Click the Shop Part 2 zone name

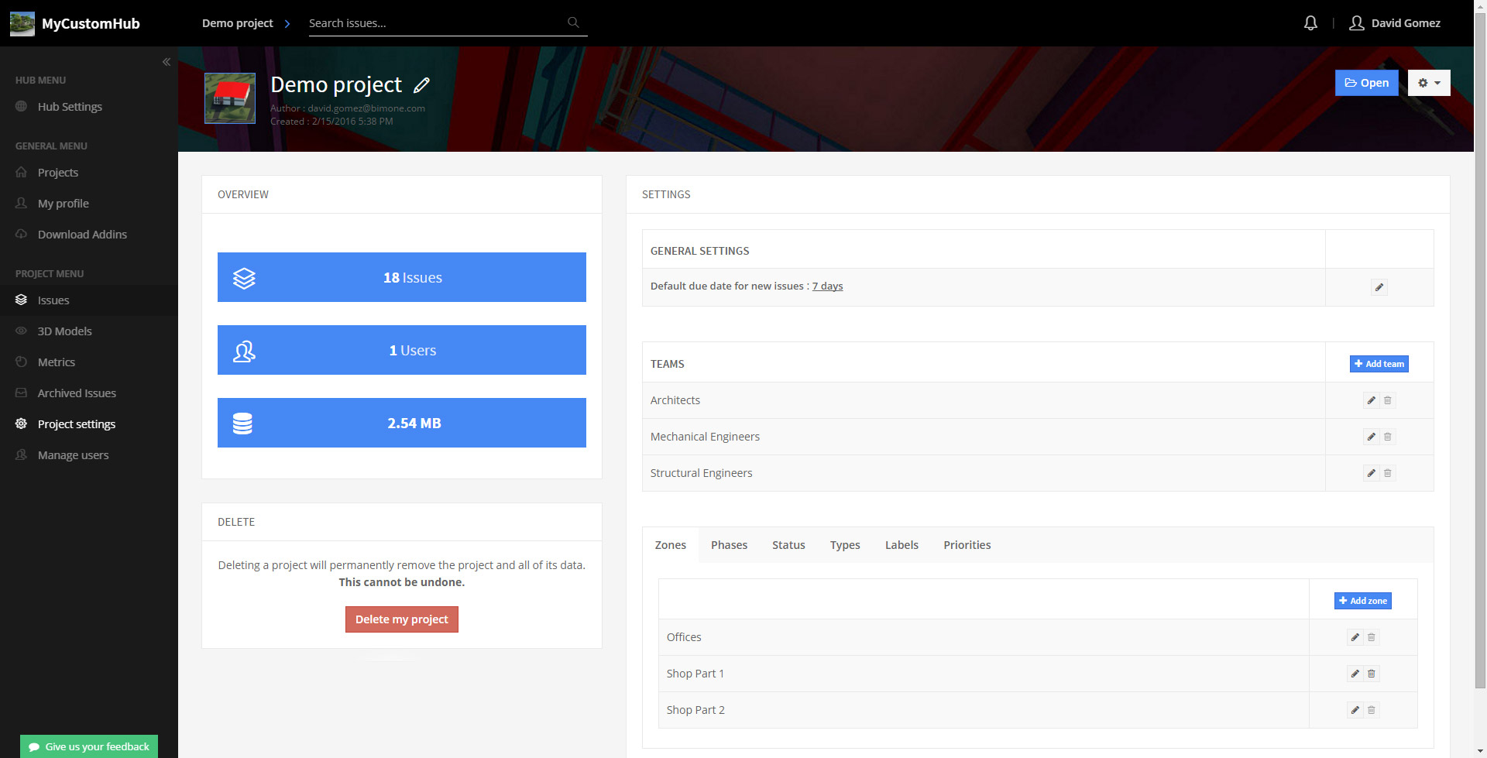(x=695, y=710)
